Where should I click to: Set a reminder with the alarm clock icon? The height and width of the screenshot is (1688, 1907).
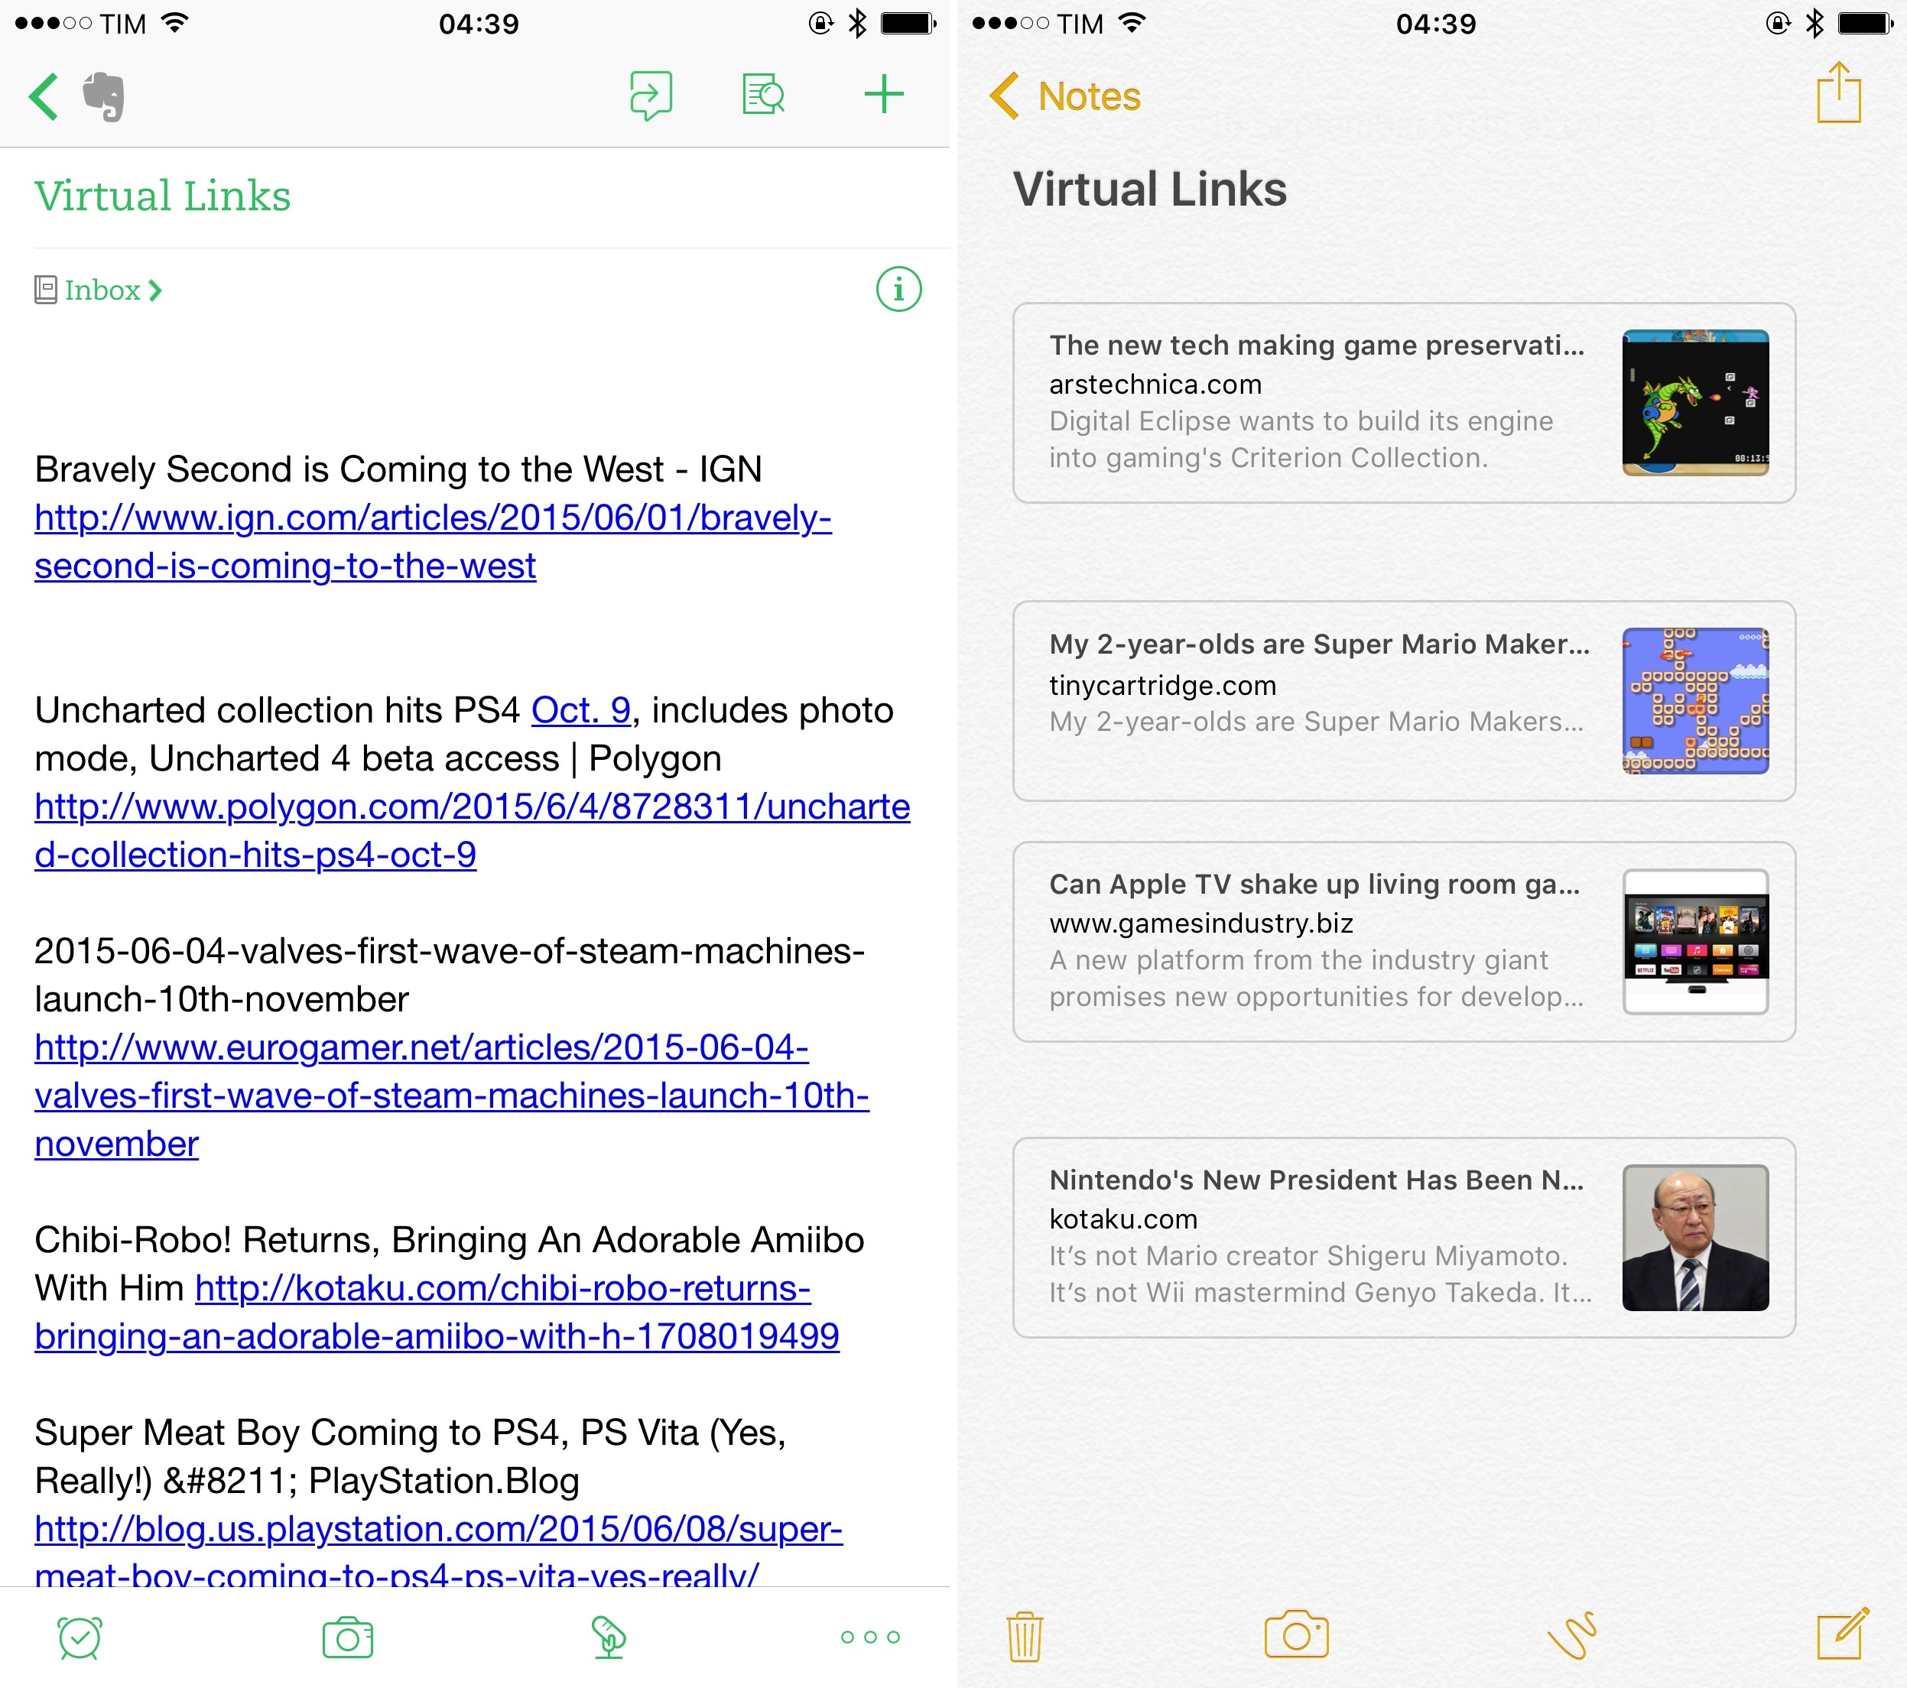pyautogui.click(x=80, y=1638)
